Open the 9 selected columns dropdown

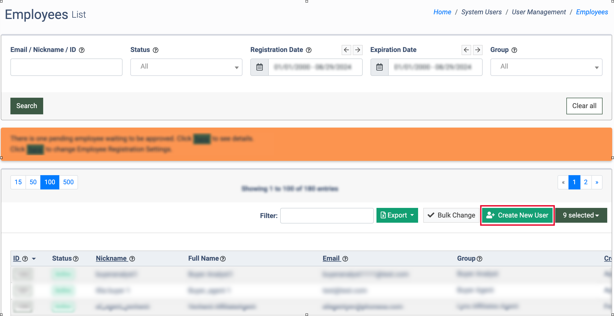(x=581, y=215)
